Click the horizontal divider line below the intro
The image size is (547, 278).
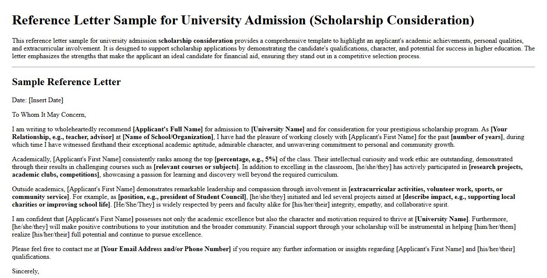click(273, 67)
